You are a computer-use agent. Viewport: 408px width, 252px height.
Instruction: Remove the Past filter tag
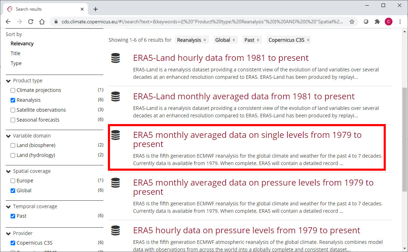pyautogui.click(x=258, y=40)
